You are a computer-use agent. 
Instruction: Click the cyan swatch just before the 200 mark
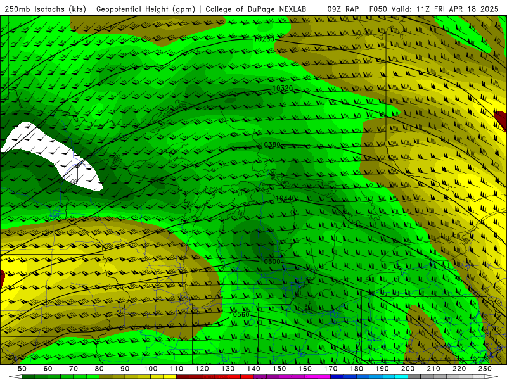[402, 377]
